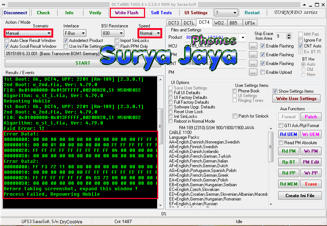Viewport: 327px width, 226px height.
Task: Click Rd UEM button
Action: click(x=289, y=134)
